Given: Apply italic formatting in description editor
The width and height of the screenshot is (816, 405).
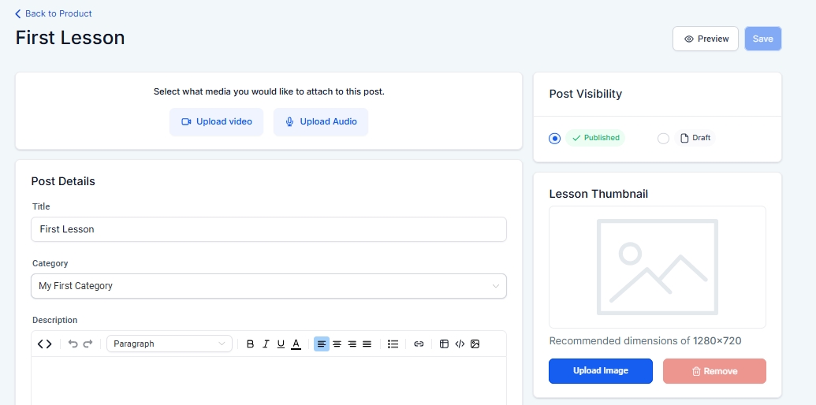Looking at the screenshot, I should click(266, 344).
